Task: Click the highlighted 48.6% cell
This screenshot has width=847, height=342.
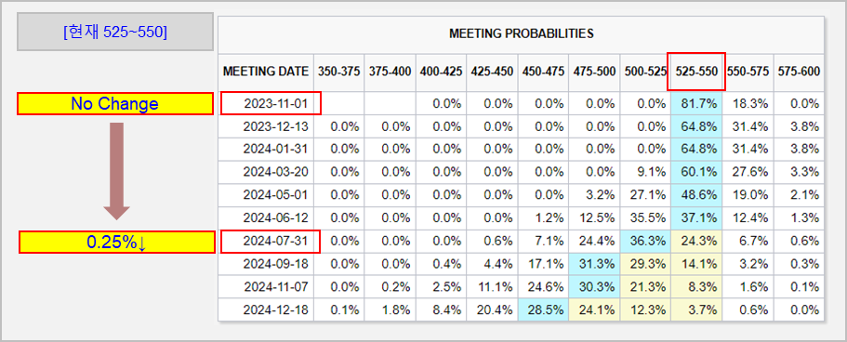Action: click(x=696, y=195)
